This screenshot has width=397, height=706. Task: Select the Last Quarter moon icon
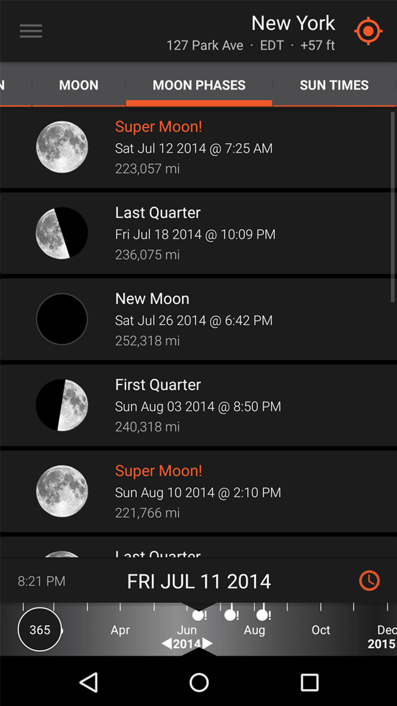coord(62,232)
